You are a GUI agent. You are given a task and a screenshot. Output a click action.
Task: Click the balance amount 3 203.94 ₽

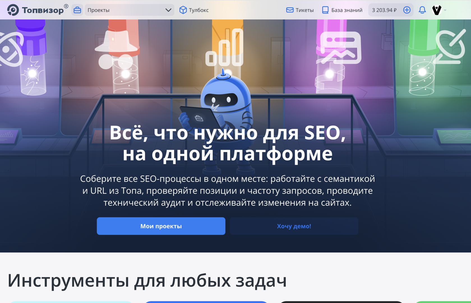pos(384,10)
